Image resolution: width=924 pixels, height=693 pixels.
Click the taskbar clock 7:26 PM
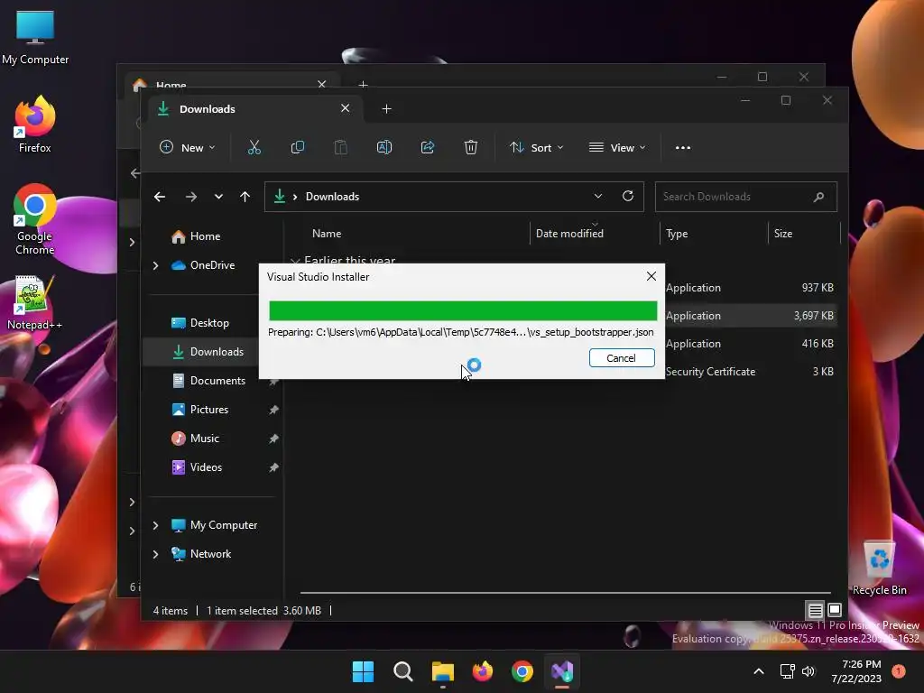tap(856, 671)
